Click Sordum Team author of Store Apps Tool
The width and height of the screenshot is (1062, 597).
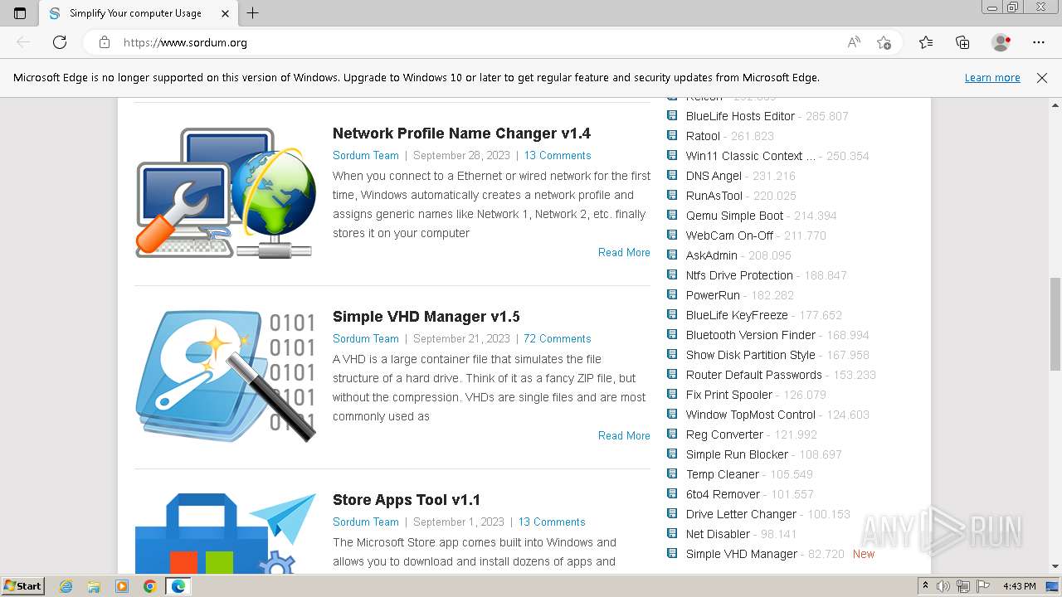click(x=366, y=522)
